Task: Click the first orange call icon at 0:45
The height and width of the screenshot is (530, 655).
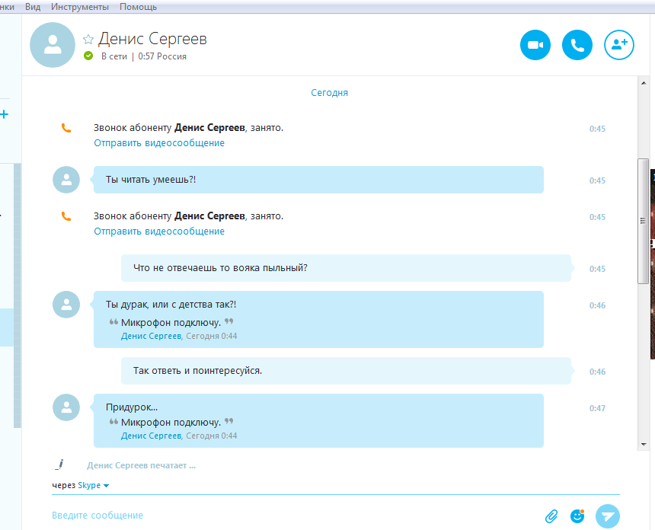Action: tap(66, 128)
